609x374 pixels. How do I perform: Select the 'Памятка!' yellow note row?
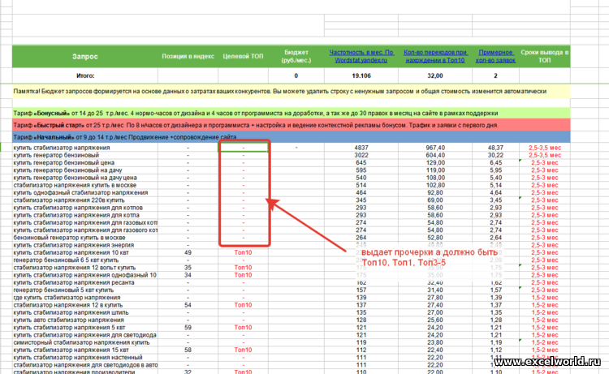(292, 92)
